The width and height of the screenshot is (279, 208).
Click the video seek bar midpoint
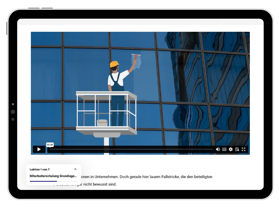(131, 149)
